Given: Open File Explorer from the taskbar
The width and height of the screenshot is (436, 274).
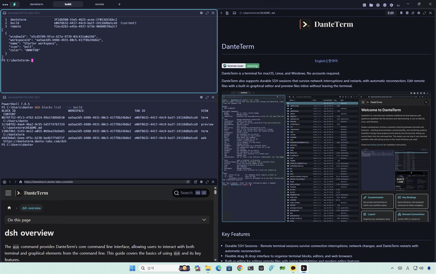Looking at the screenshot, I should (x=208, y=268).
